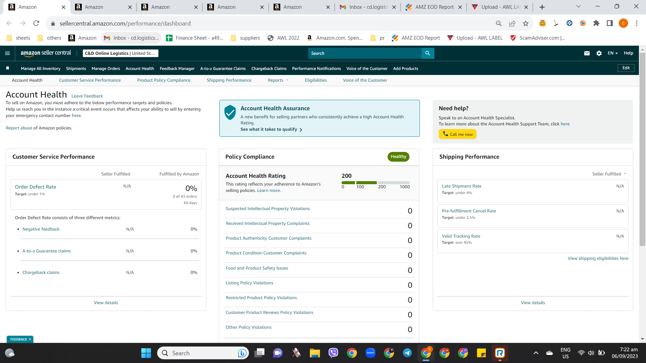Viewport: 646px width, 363px height.
Task: Go back using the browser back arrow
Action: [x=9, y=23]
